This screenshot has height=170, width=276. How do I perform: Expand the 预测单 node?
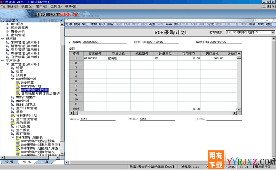click(x=12, y=75)
